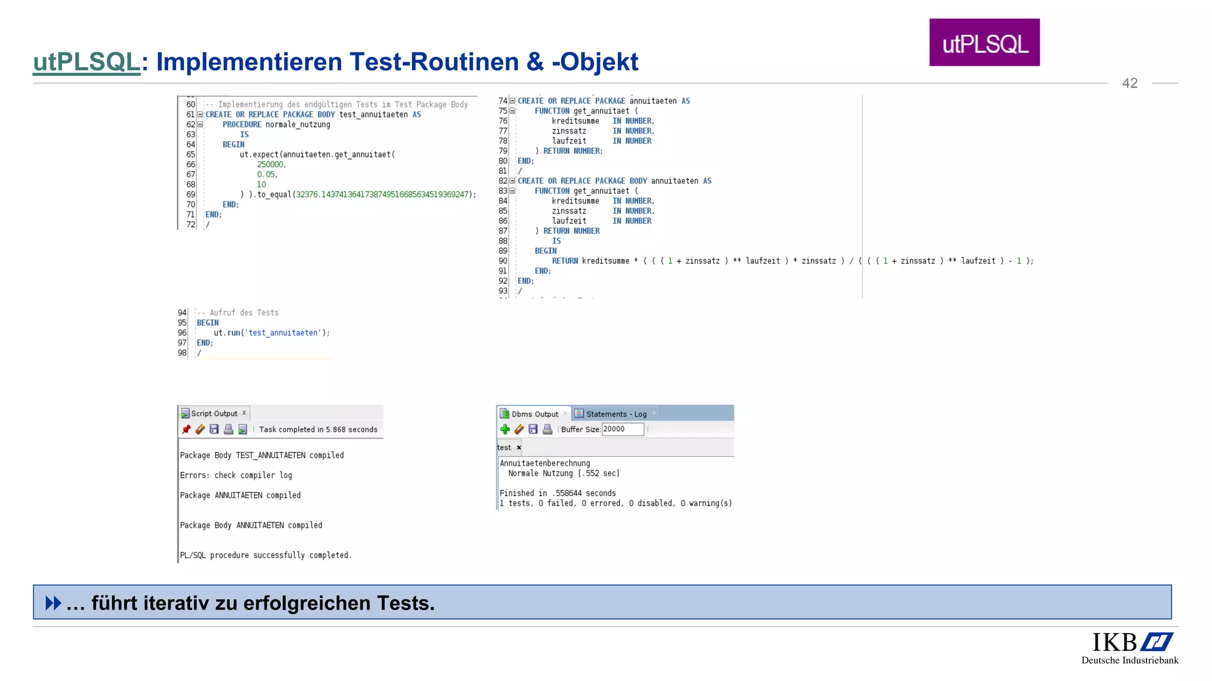Close the Script Output tab
The image size is (1212, 681).
244,413
